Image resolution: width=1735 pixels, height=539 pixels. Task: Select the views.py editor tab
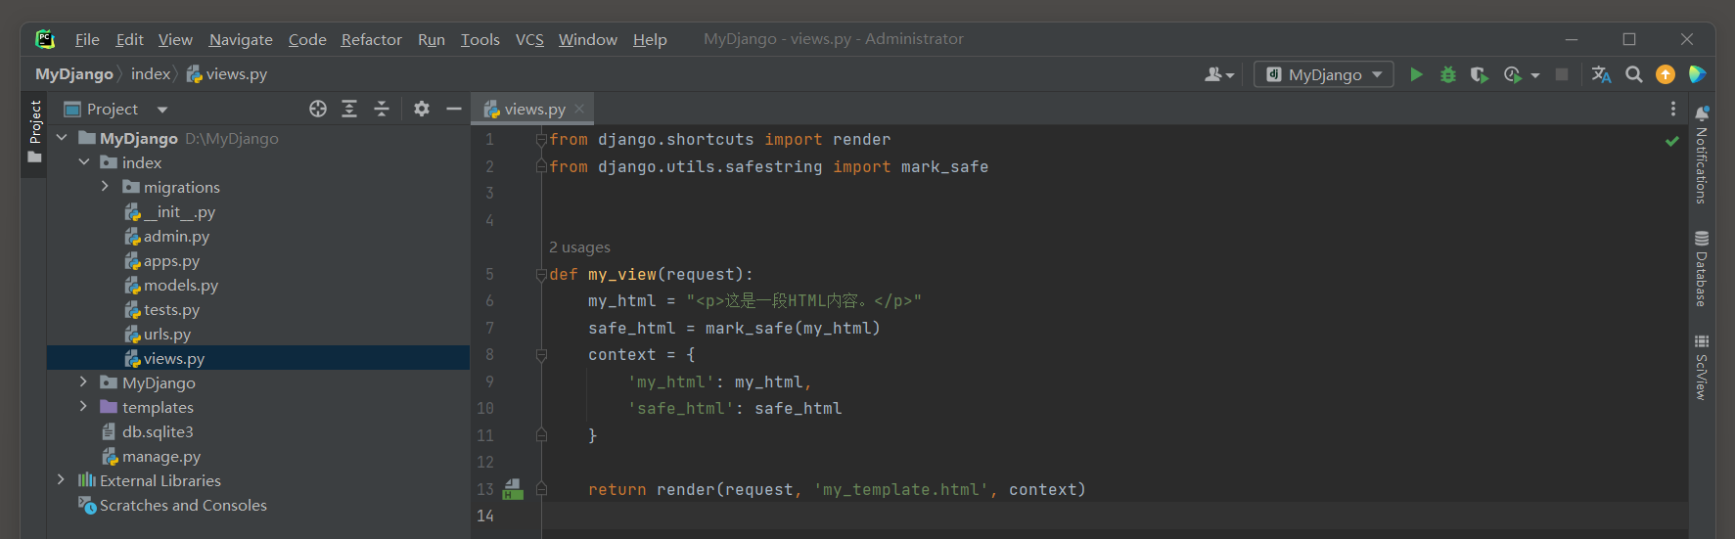534,109
